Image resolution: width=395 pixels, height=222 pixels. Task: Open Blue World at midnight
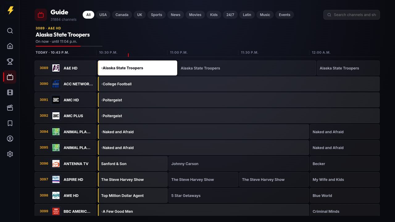345,195
